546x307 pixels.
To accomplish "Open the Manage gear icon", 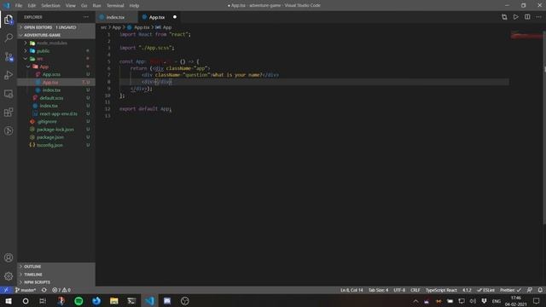I will [x=9, y=276].
